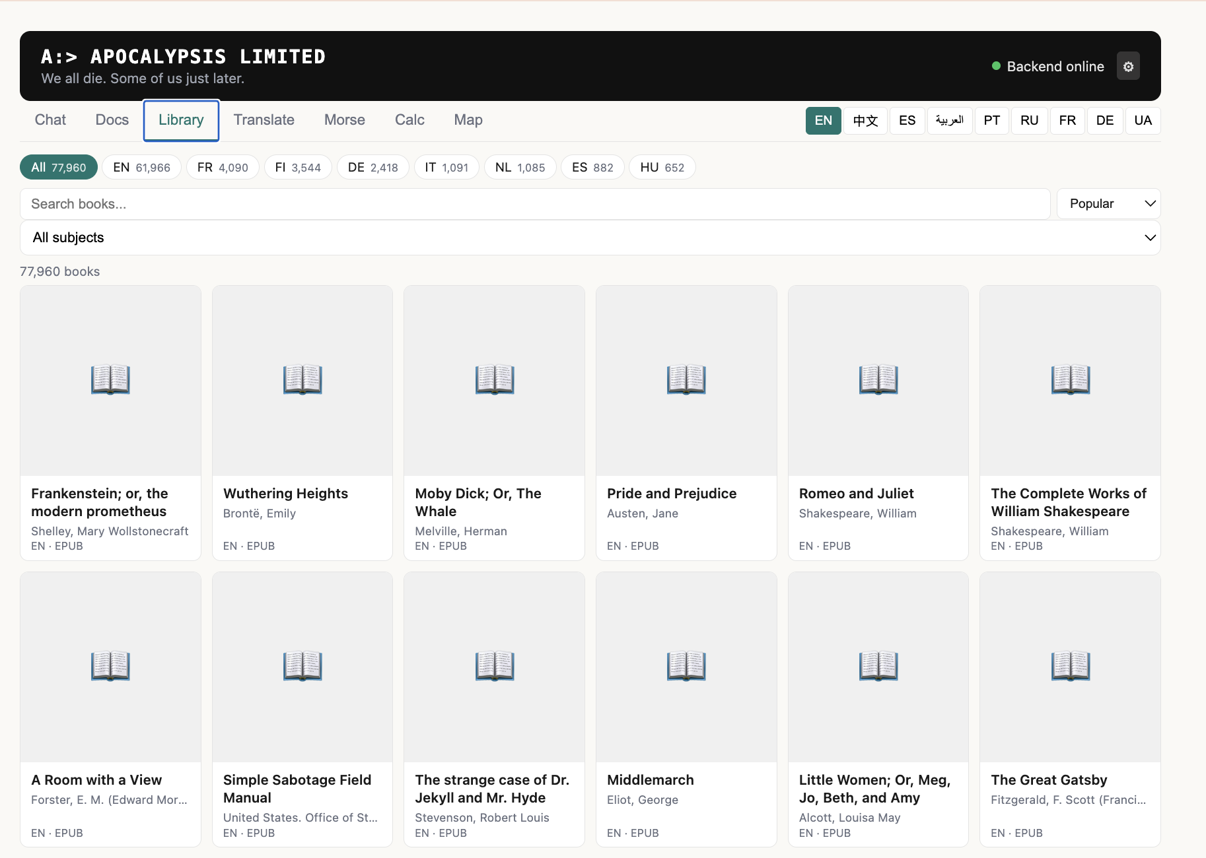Open the settings gear icon
Viewport: 1206px width, 858px height.
click(x=1128, y=66)
